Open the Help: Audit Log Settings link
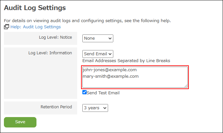This screenshot has width=223, height=133. coord(35,27)
